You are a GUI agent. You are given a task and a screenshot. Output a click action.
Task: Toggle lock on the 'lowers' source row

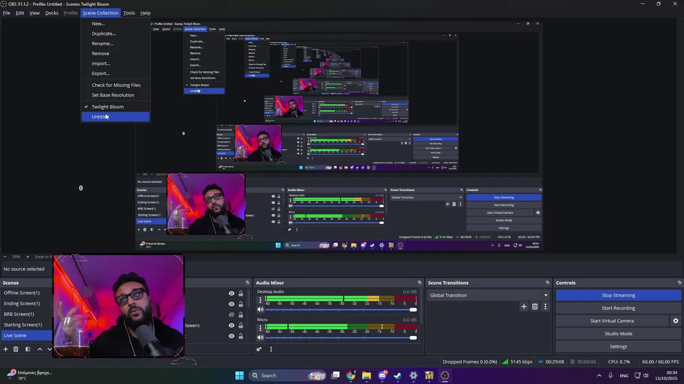point(240,325)
